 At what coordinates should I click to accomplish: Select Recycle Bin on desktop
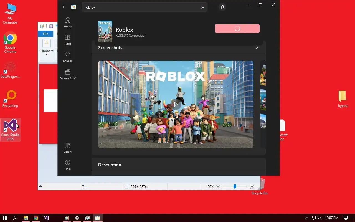(x=260, y=186)
